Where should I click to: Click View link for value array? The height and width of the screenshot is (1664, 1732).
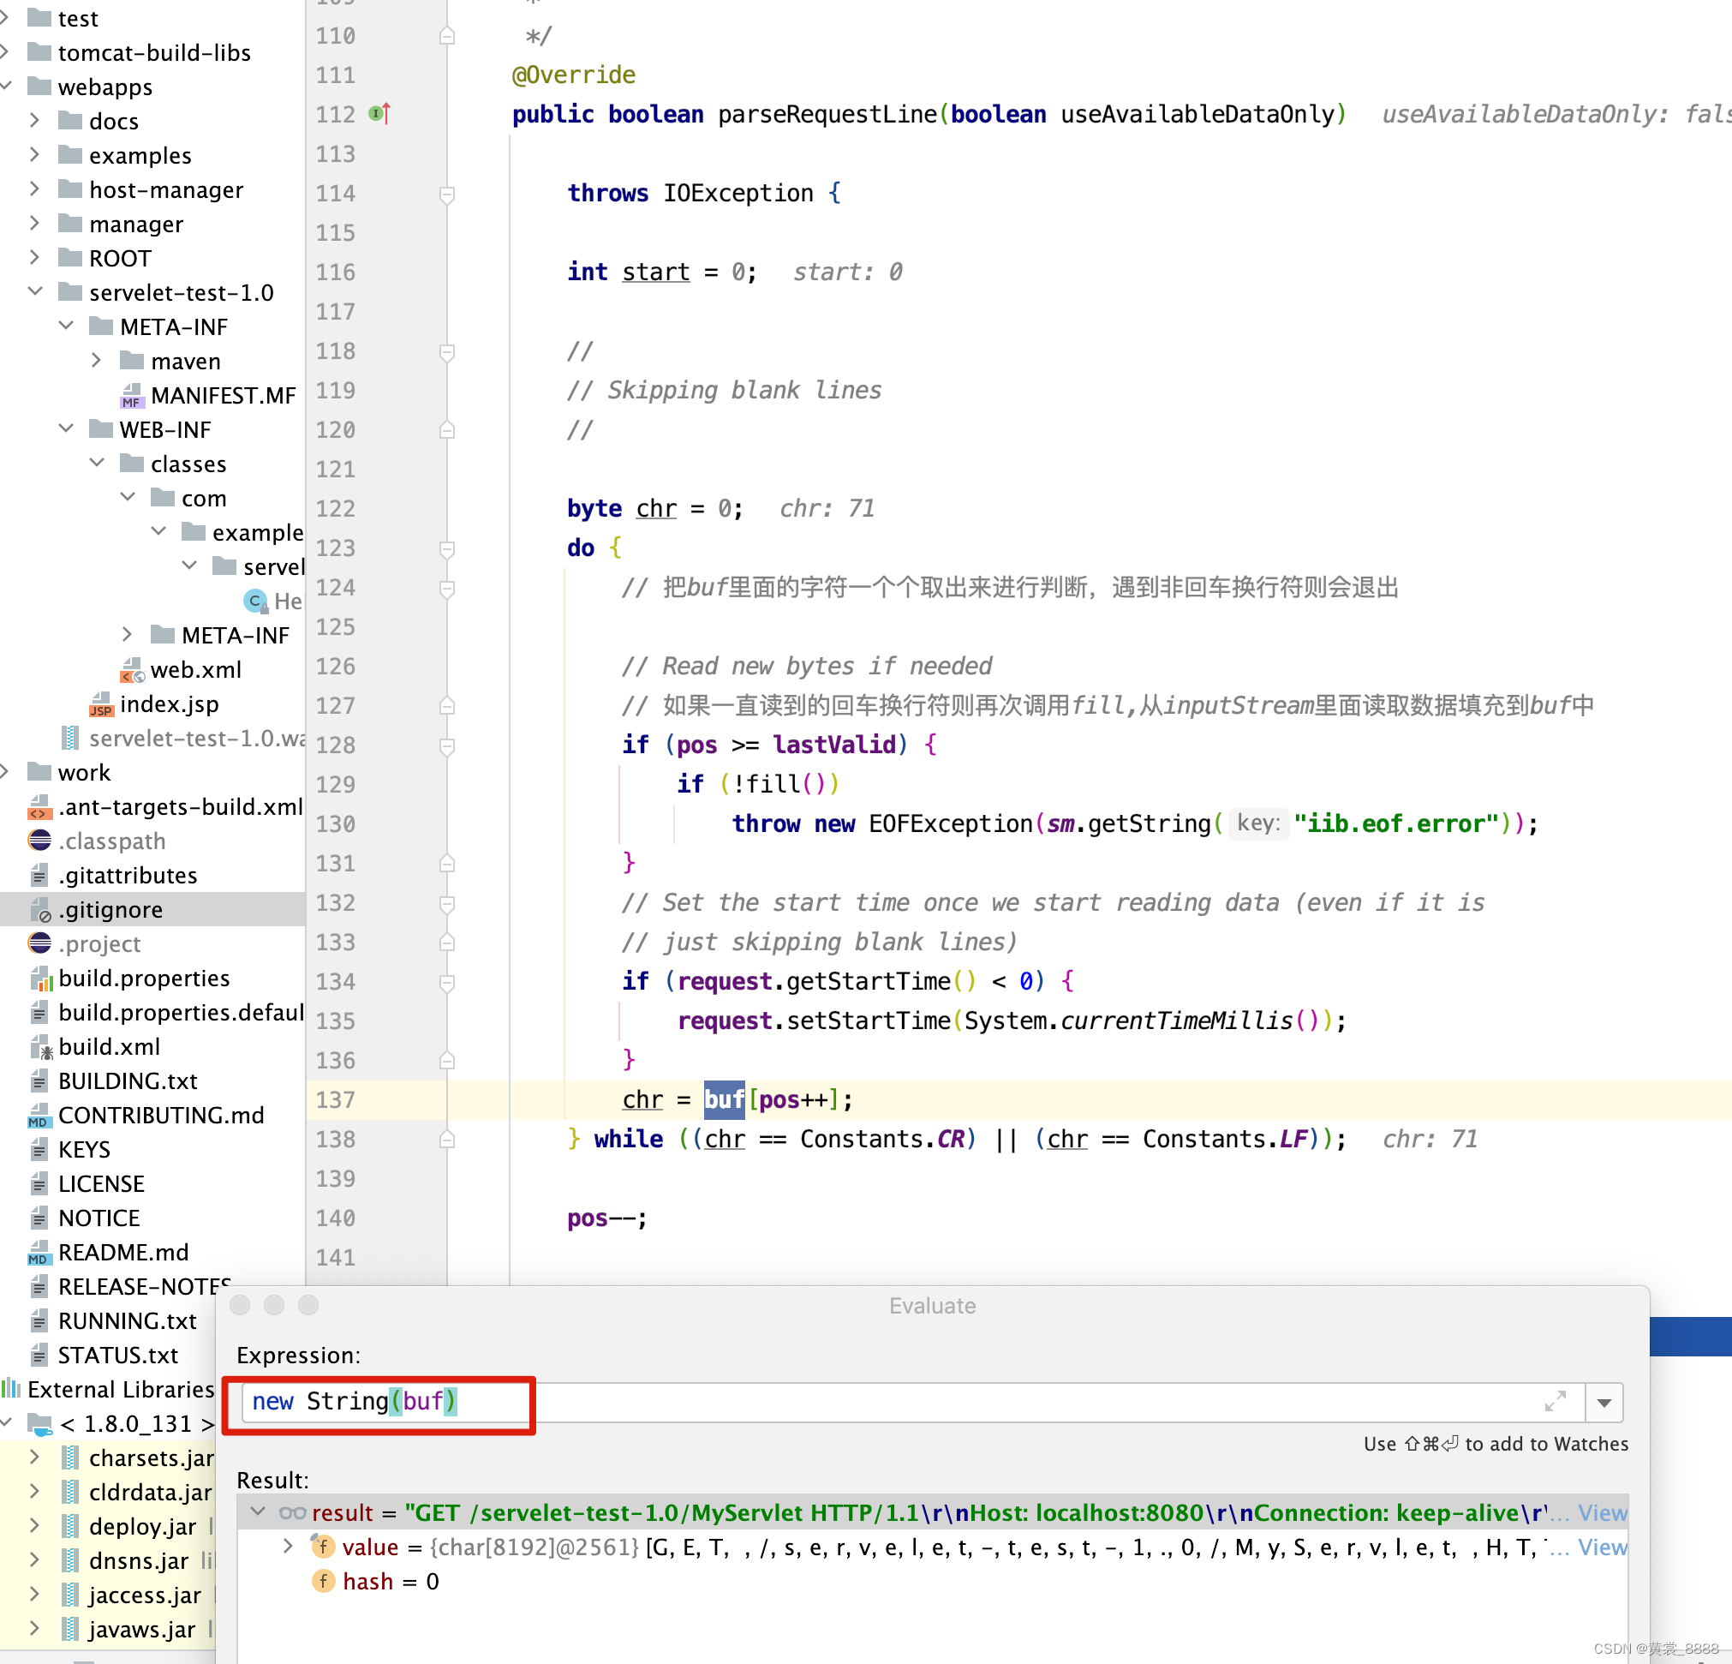[x=1602, y=1547]
